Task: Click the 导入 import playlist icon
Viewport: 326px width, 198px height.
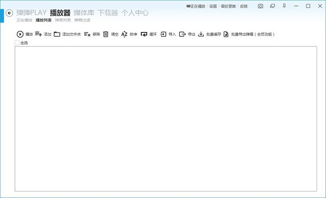Action: pyautogui.click(x=163, y=34)
